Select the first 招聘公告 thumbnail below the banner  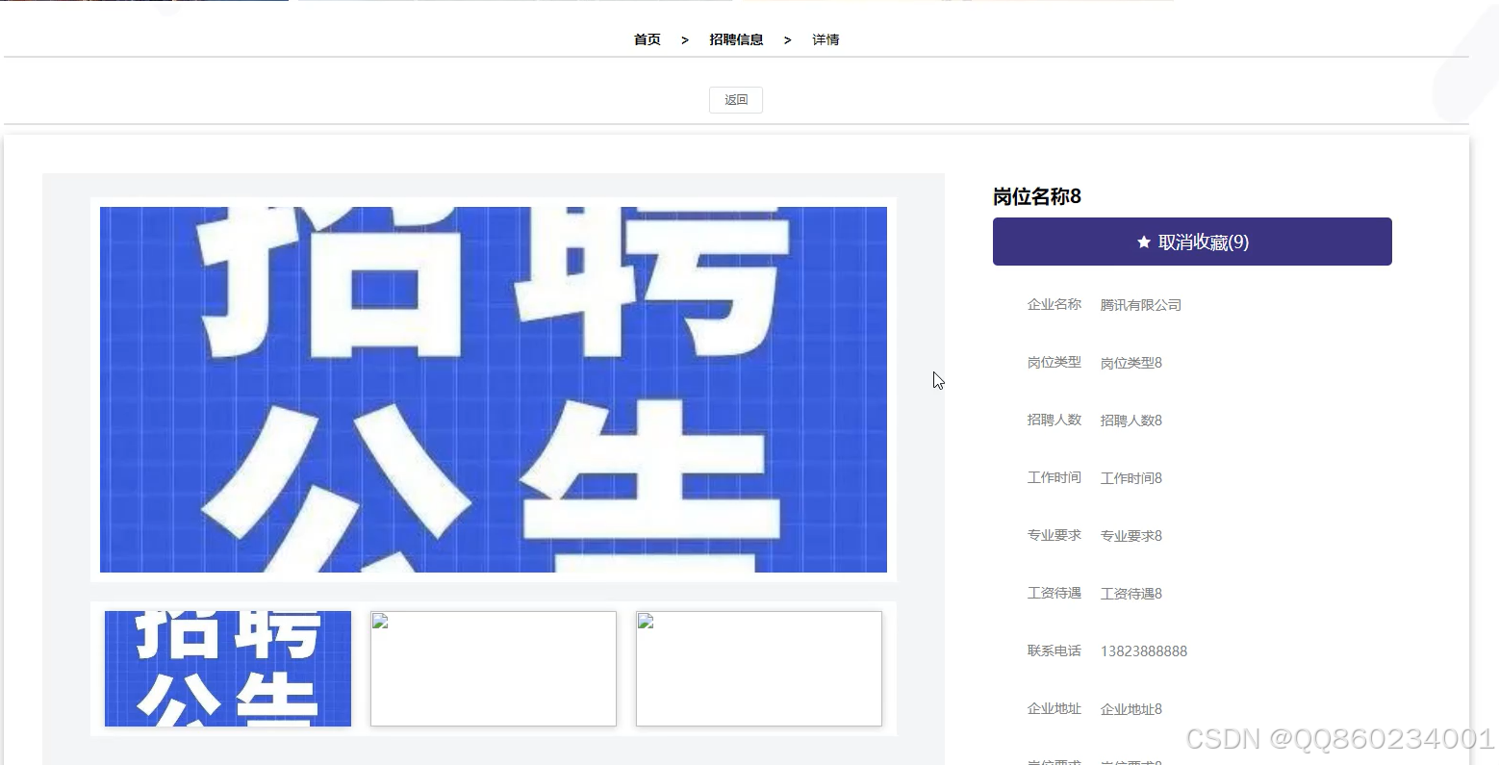coord(227,668)
